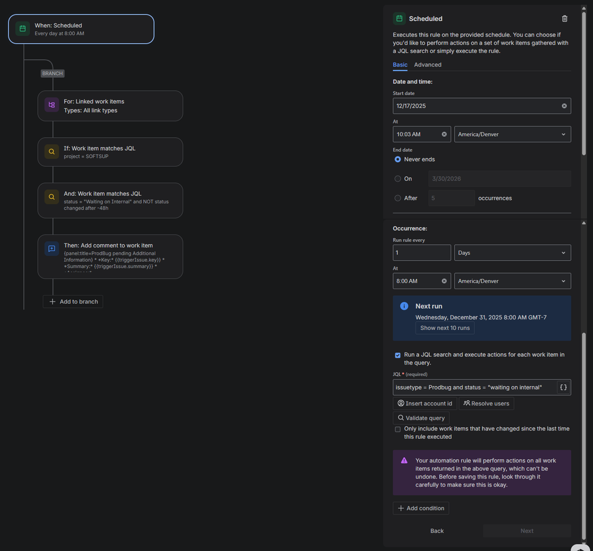Click the Back button
593x551 pixels.
coord(437,531)
